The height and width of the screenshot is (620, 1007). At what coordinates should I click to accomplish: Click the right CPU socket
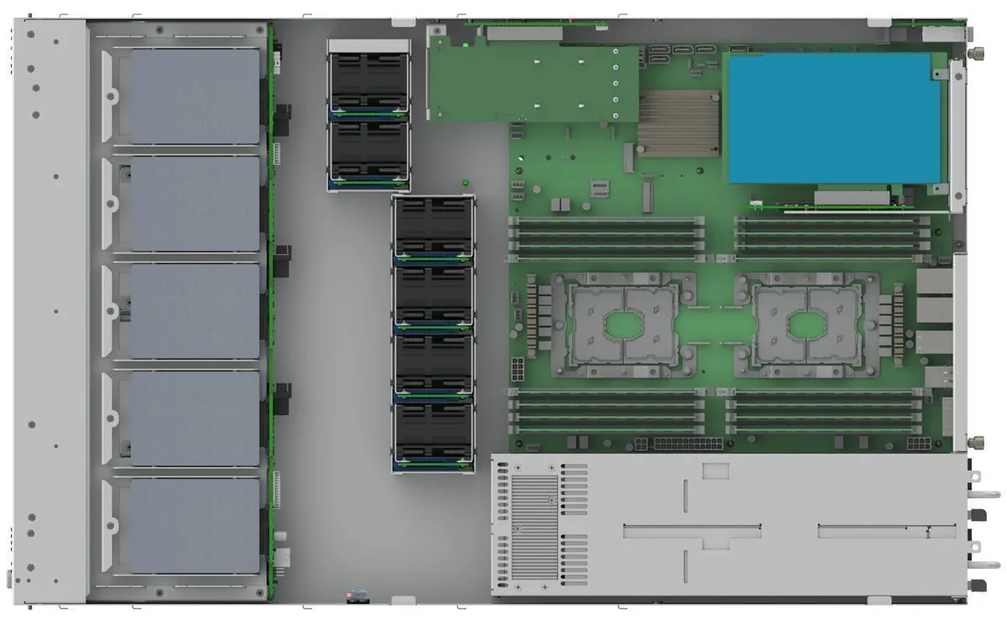coord(806,322)
